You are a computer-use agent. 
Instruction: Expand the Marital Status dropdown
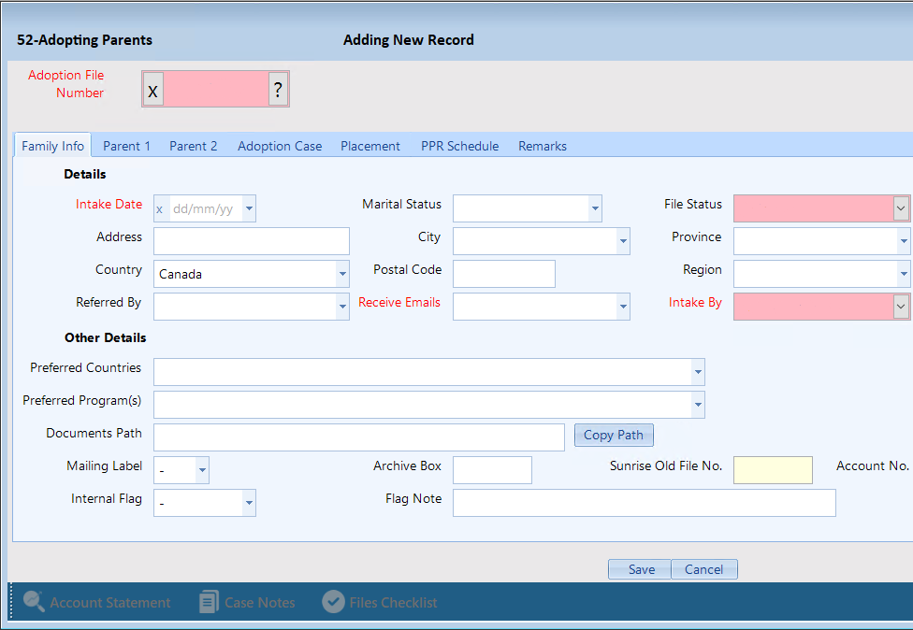(x=594, y=209)
